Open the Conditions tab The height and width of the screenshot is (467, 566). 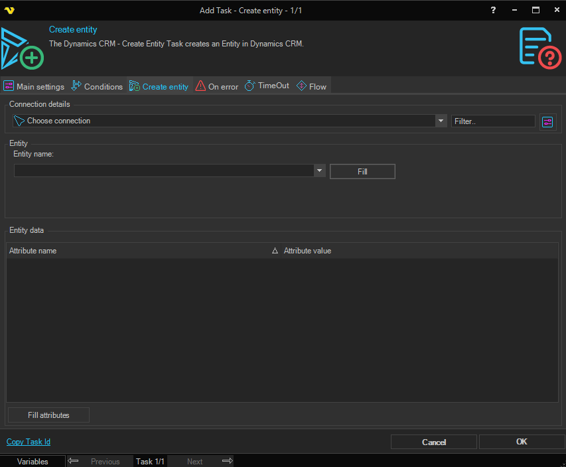[97, 86]
